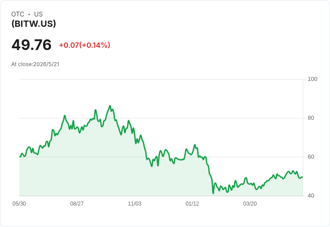Click the line's rightmost end point

pos(303,177)
